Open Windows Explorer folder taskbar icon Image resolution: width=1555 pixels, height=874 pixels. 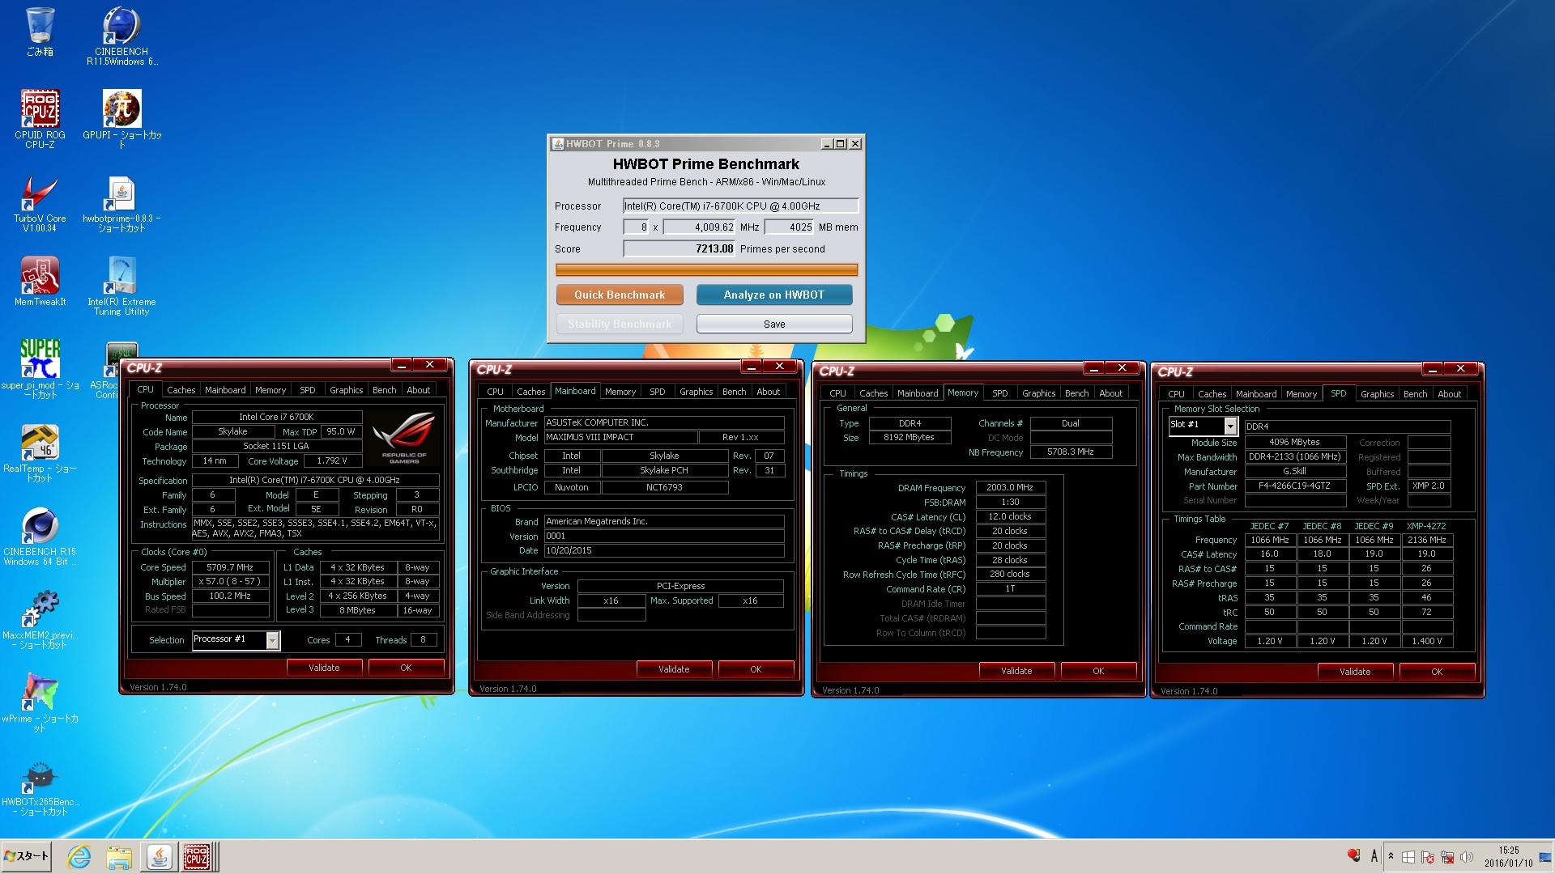pos(119,857)
